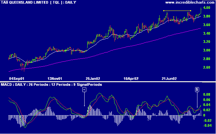Click the latest price bar near 4.00
The width and height of the screenshot is (216, 134).
201,11
